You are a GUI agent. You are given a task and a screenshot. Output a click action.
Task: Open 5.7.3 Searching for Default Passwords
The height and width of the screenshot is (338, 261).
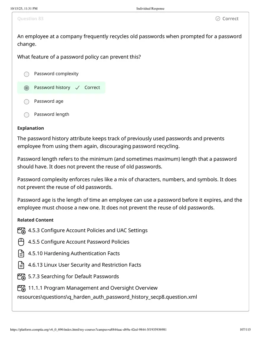click(73, 276)
